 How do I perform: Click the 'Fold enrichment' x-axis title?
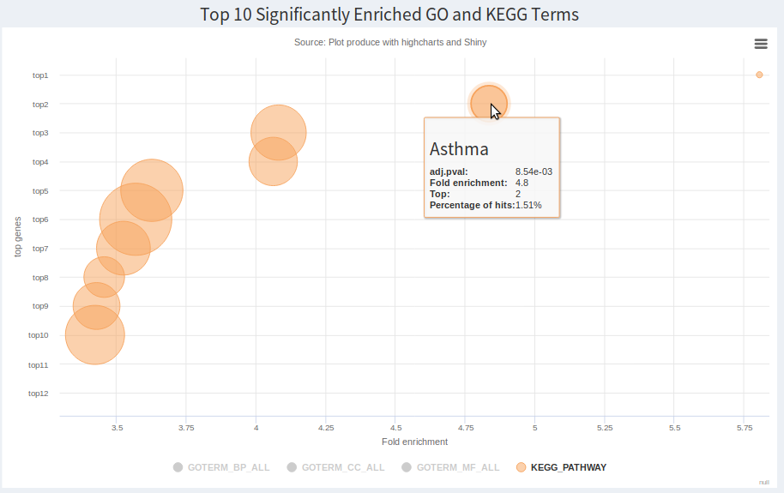[x=414, y=442]
